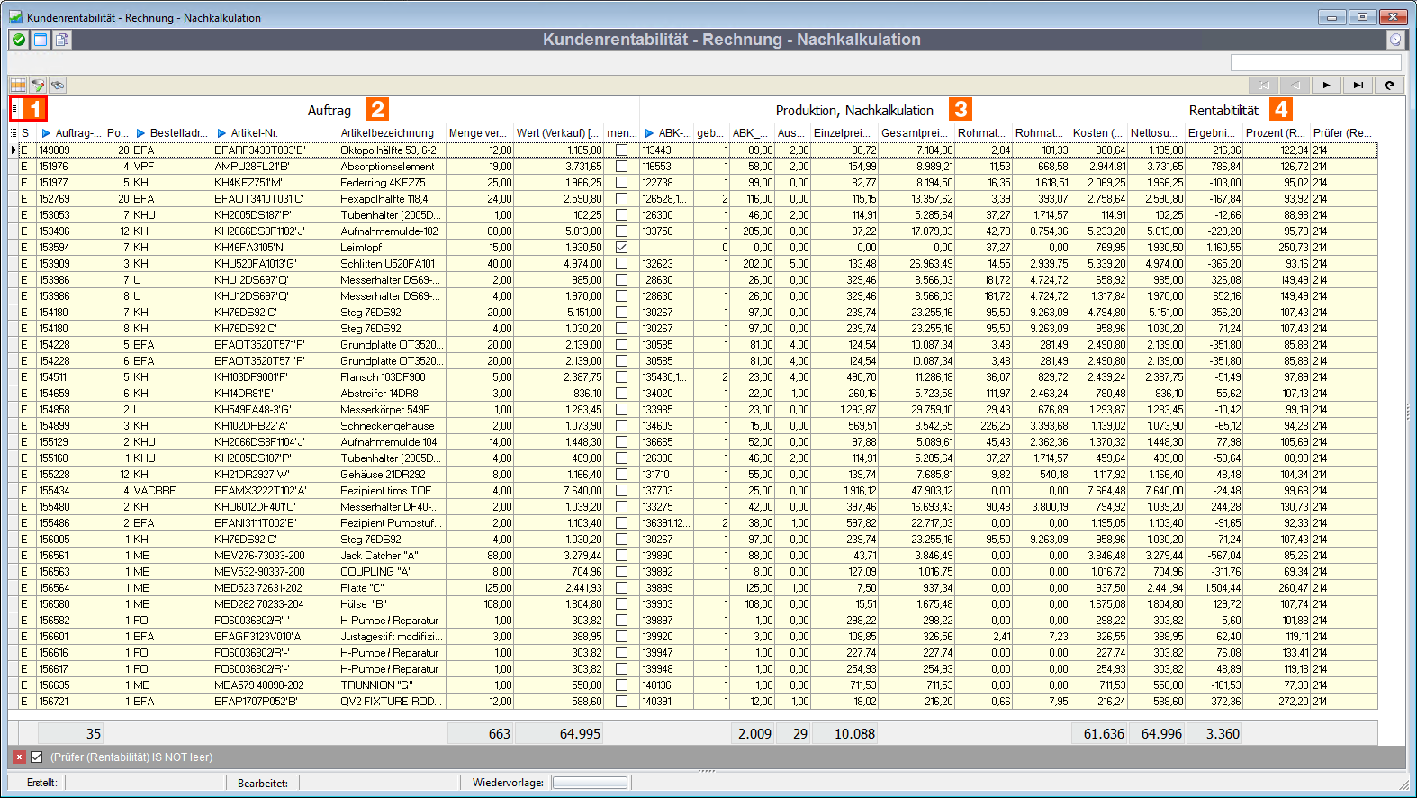Jump to first record navigation button
The image size is (1417, 798).
(x=1264, y=85)
